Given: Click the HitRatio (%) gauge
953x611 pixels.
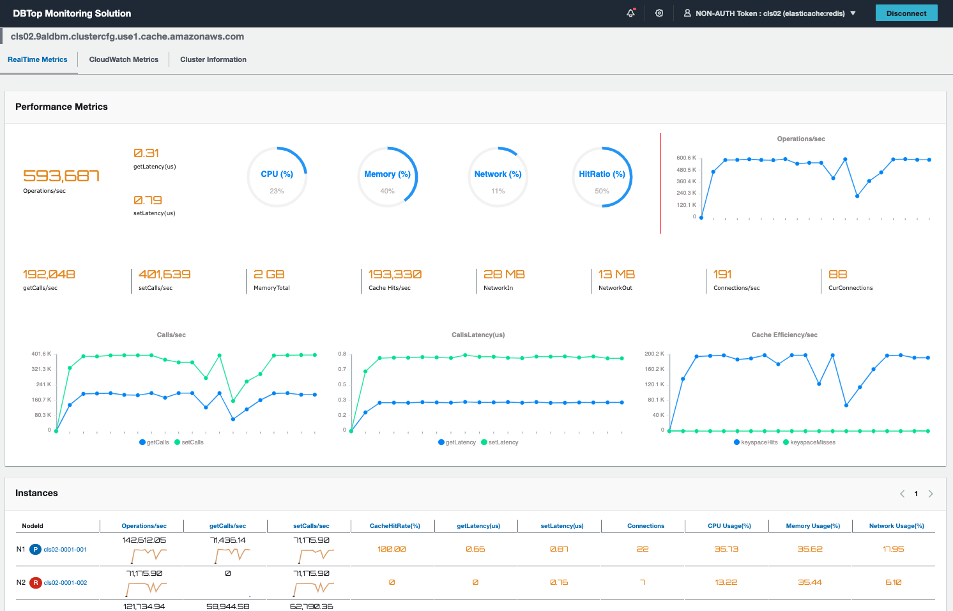Looking at the screenshot, I should 602,177.
